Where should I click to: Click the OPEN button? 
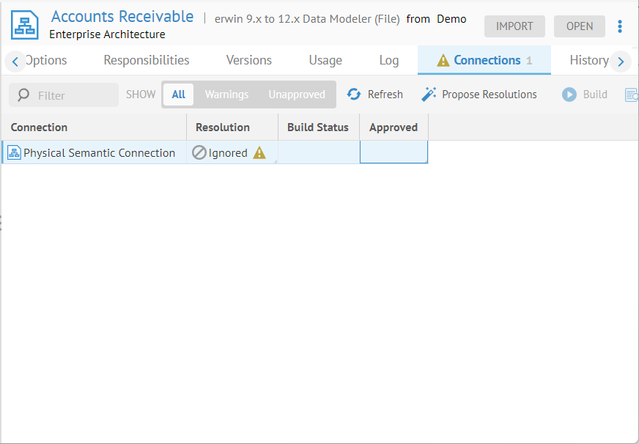pyautogui.click(x=579, y=26)
